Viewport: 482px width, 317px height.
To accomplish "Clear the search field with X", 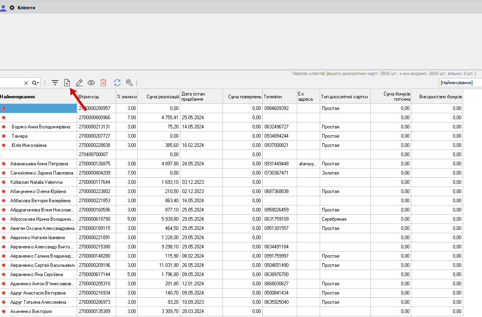I will [26, 83].
